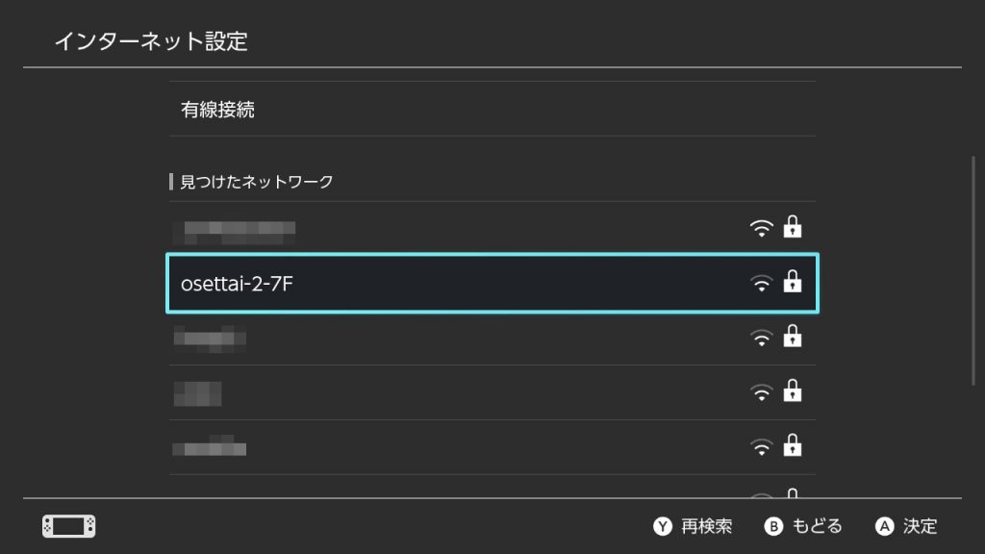Click the Wi-Fi icon on the first network row
Viewport: 985px width, 554px height.
click(762, 229)
